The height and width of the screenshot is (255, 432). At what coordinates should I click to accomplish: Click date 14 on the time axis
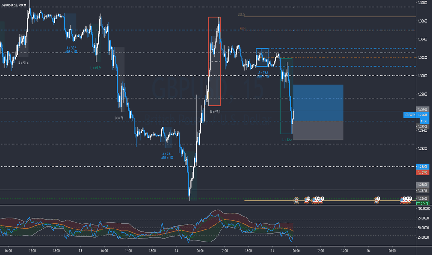[x=176, y=251]
